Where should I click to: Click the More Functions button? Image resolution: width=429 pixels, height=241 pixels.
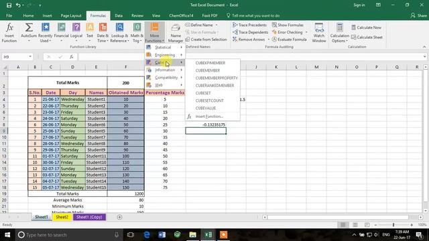(155, 33)
